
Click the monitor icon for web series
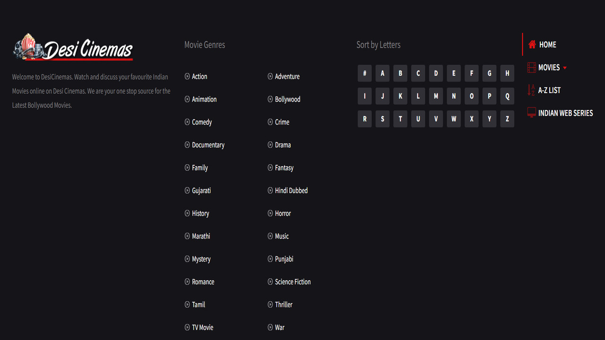(532, 113)
